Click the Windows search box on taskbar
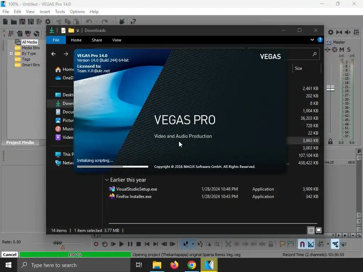 (74, 265)
